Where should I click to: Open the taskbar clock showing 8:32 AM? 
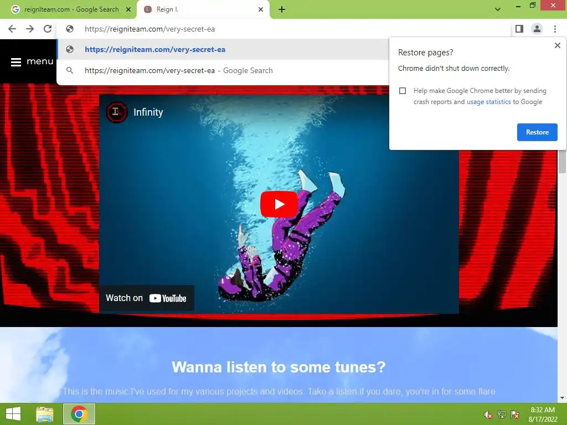tap(543, 414)
